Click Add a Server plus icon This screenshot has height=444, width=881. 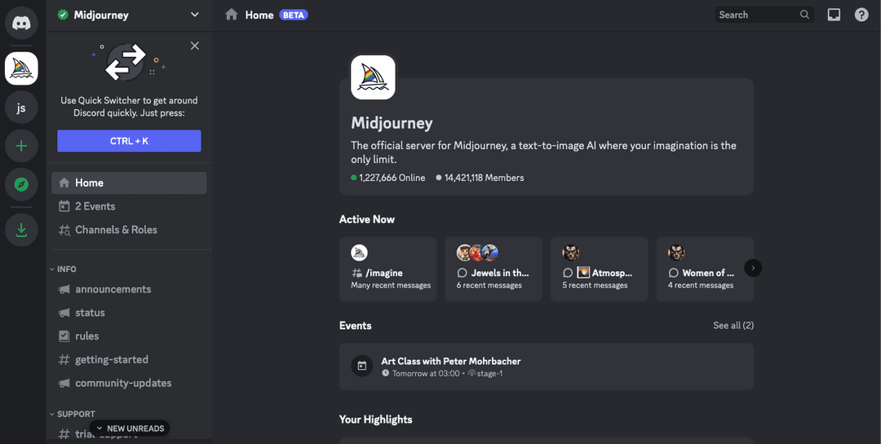point(21,147)
